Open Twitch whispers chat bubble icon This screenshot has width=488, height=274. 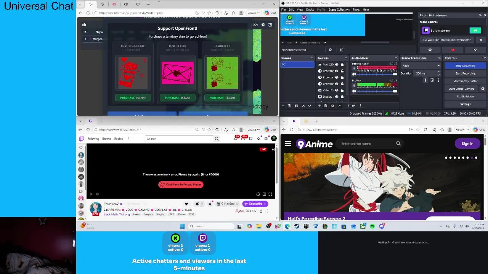tap(250, 139)
